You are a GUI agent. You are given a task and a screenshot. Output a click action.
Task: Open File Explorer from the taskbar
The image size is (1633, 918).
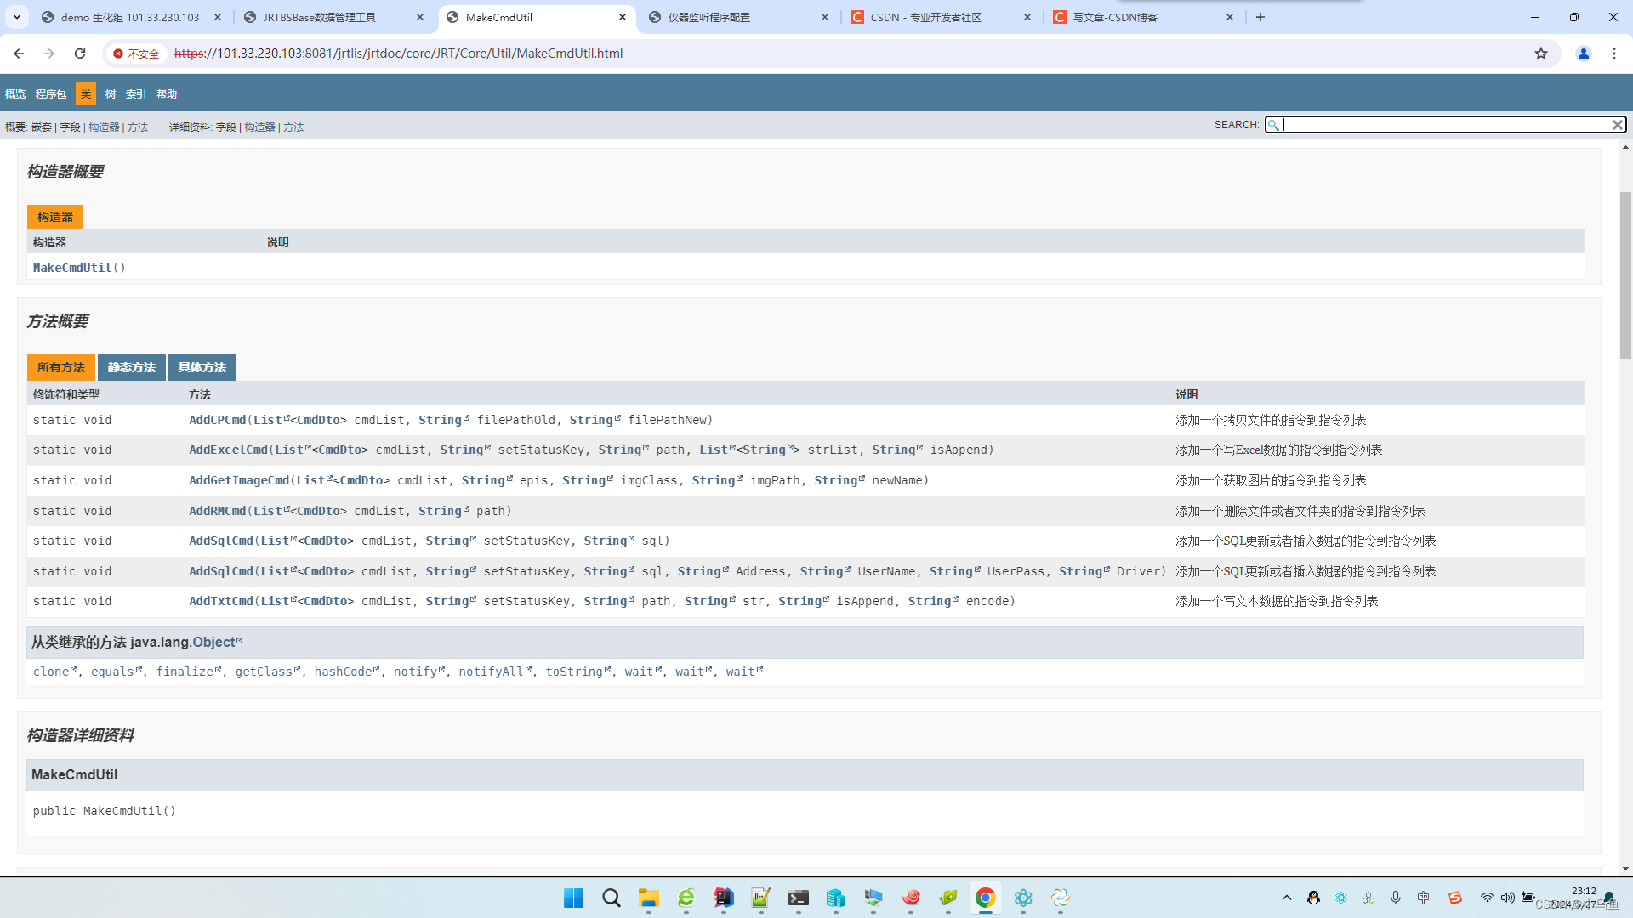649,898
